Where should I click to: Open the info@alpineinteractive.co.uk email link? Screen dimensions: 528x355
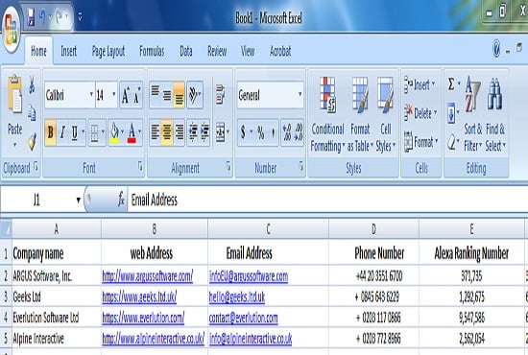pyautogui.click(x=251, y=339)
